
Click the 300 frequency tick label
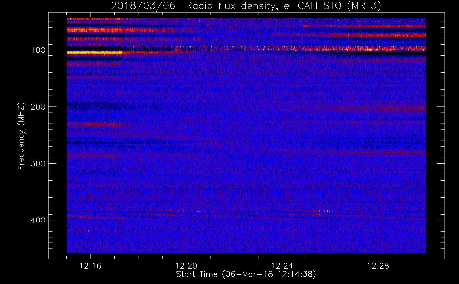pos(38,164)
